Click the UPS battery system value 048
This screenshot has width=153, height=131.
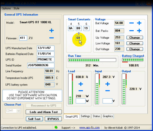pos(49,84)
